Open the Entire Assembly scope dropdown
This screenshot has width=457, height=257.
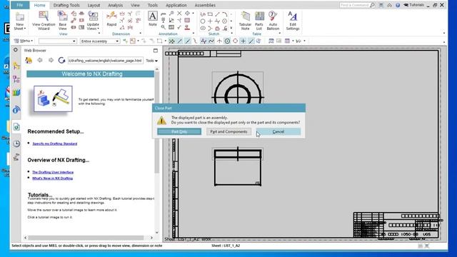[100, 41]
